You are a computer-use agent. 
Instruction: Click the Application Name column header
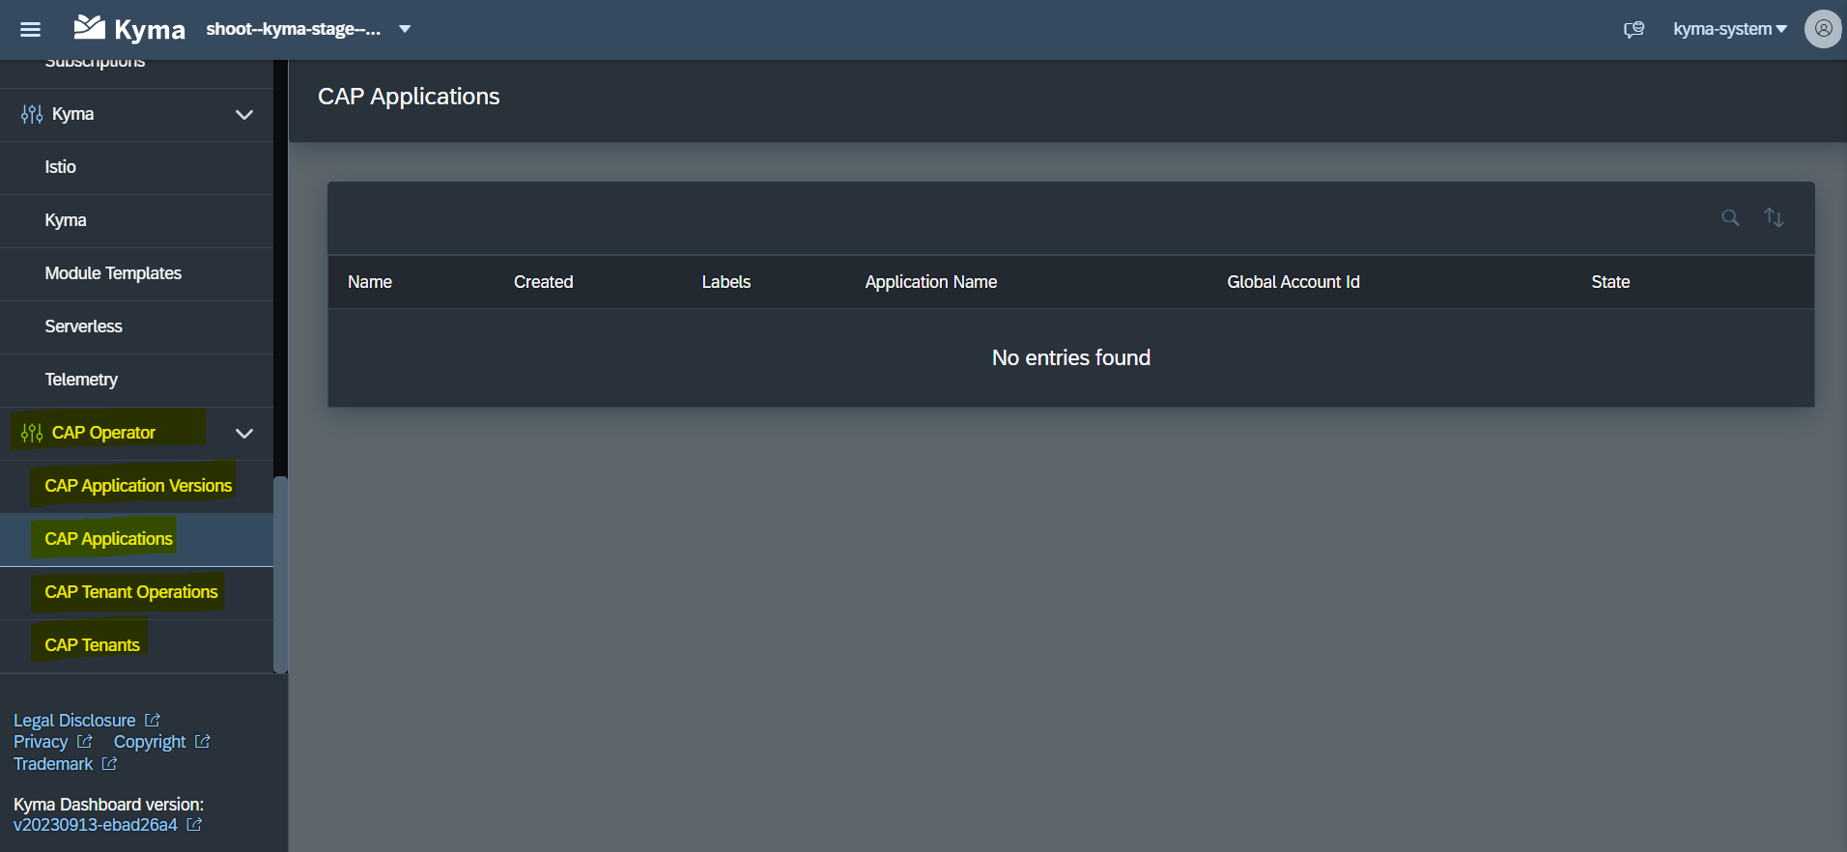(931, 282)
